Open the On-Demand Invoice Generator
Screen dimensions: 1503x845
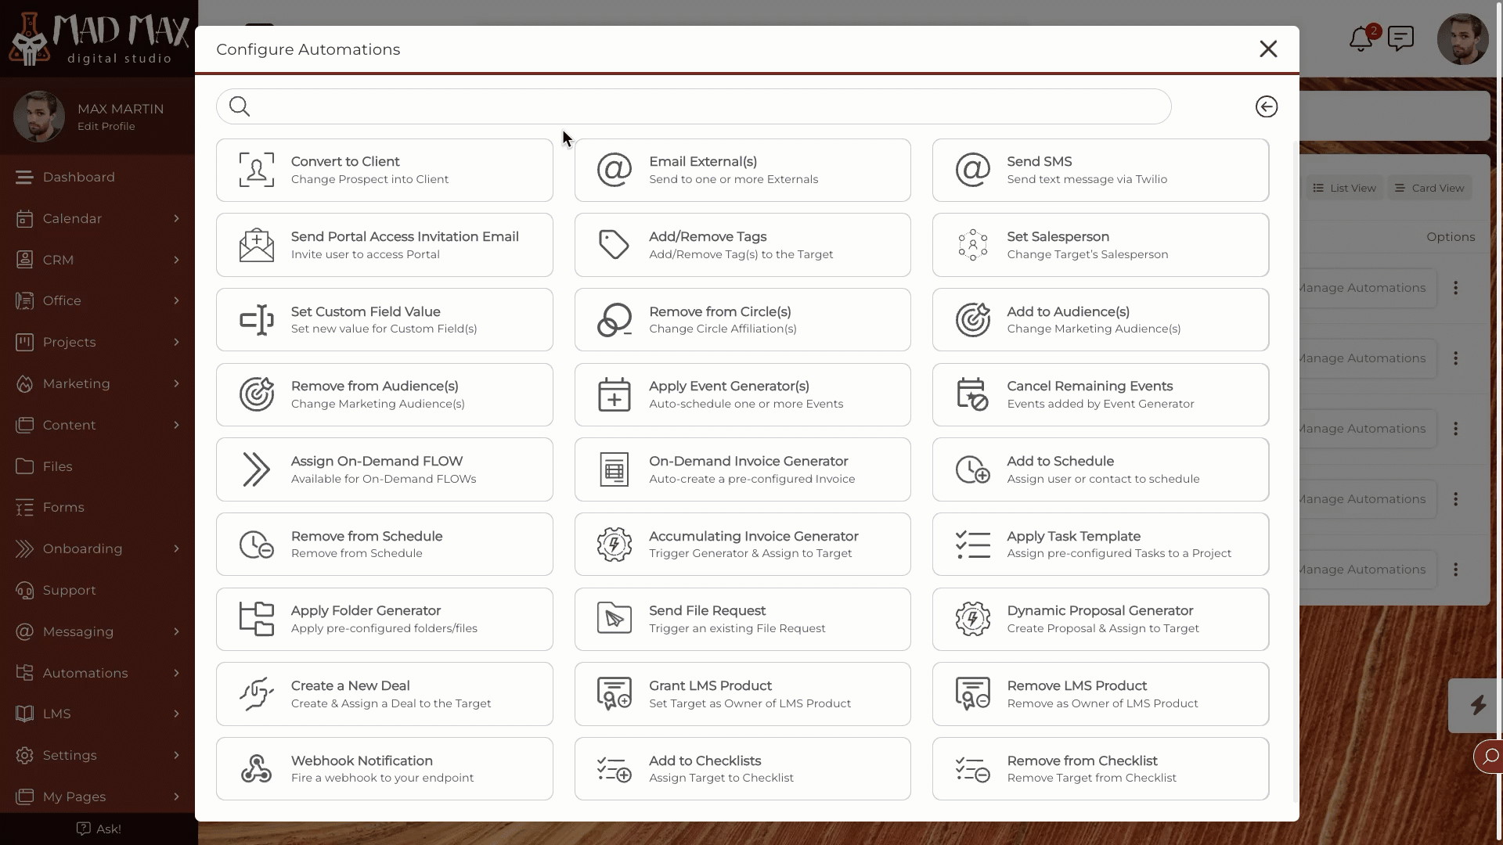point(743,469)
